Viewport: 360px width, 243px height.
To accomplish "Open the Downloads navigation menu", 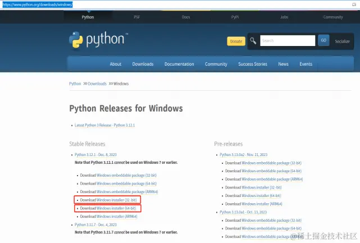I will tap(143, 64).
